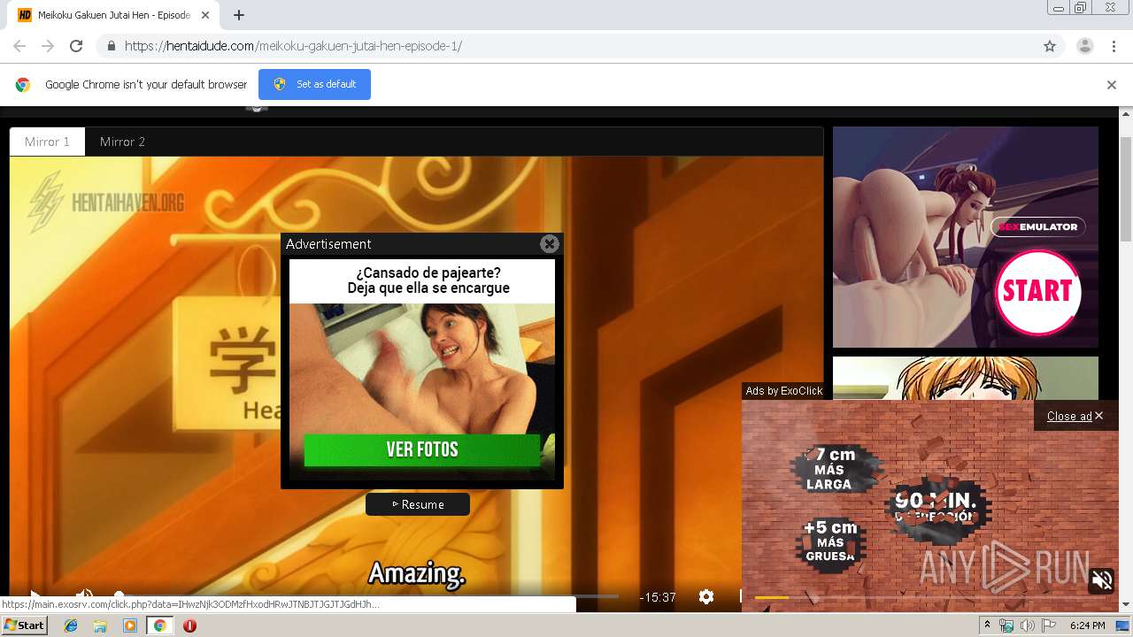This screenshot has height=637, width=1133.
Task: Select the Chrome taskbar icon
Action: point(159,625)
